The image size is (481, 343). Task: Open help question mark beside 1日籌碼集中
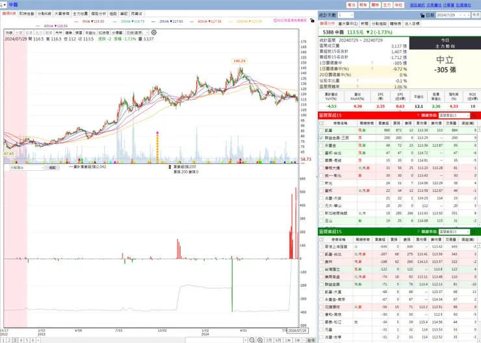372,63
